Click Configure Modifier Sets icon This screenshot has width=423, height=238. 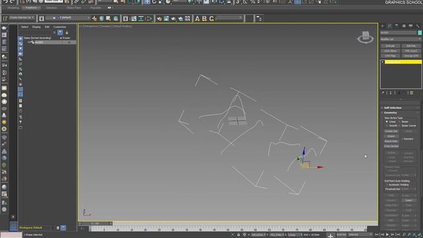click(411, 93)
